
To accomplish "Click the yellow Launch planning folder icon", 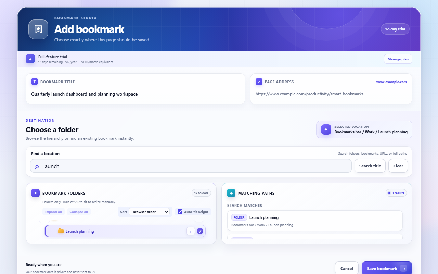I will (x=61, y=231).
